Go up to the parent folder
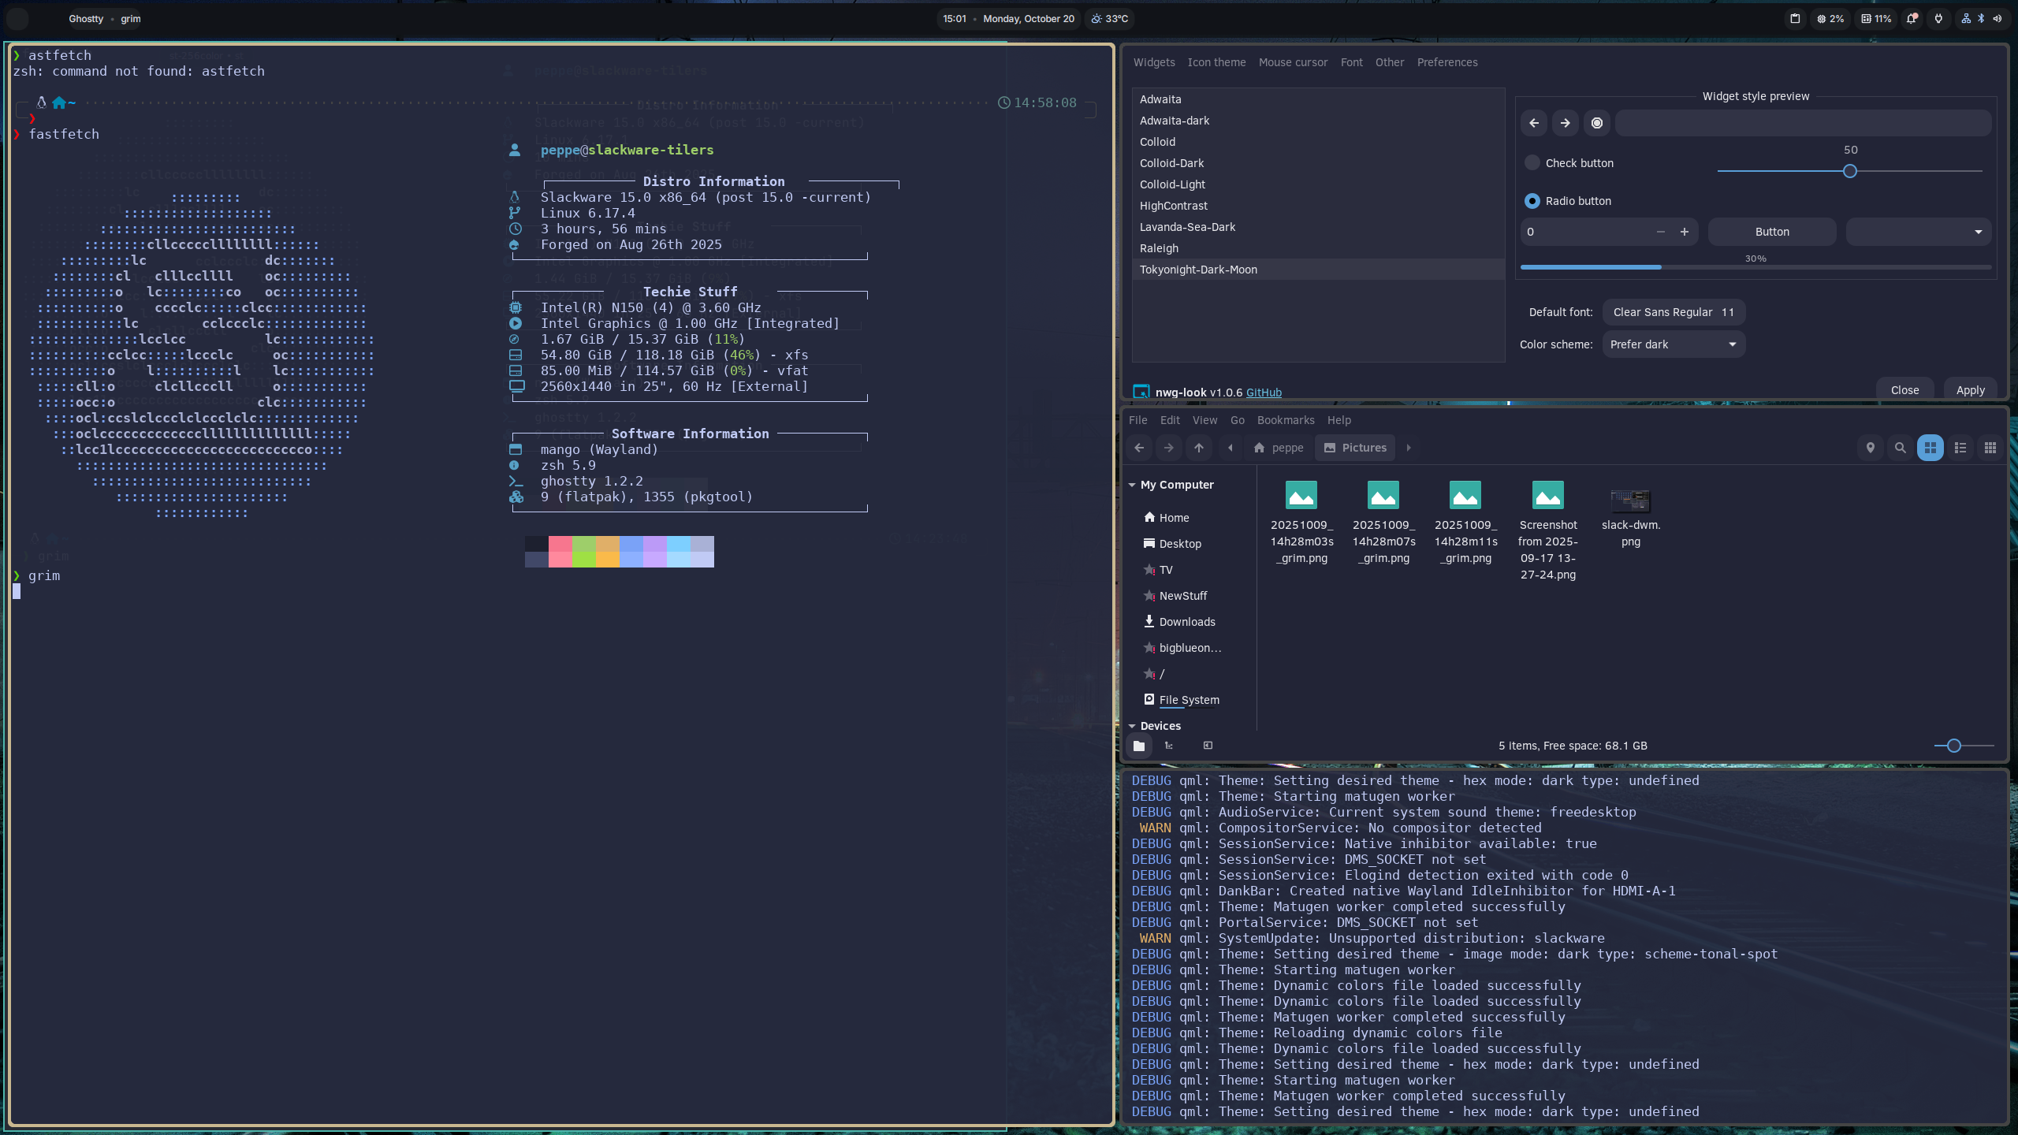Image resolution: width=2018 pixels, height=1135 pixels. click(1199, 448)
